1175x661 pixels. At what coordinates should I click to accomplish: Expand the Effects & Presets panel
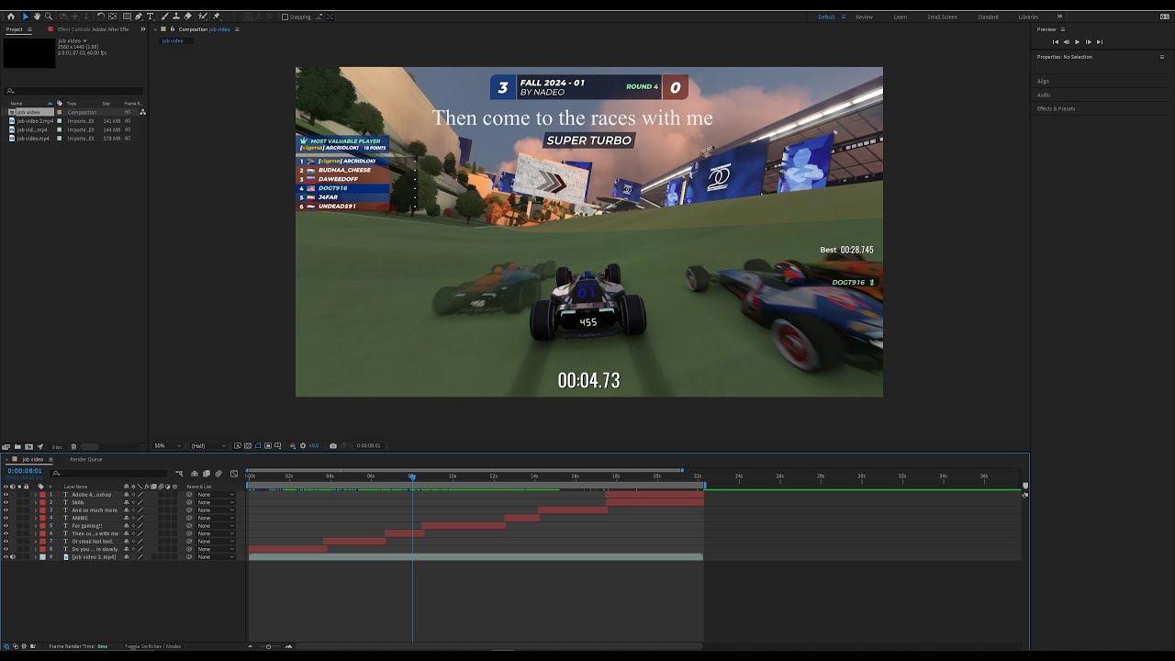tap(1056, 108)
